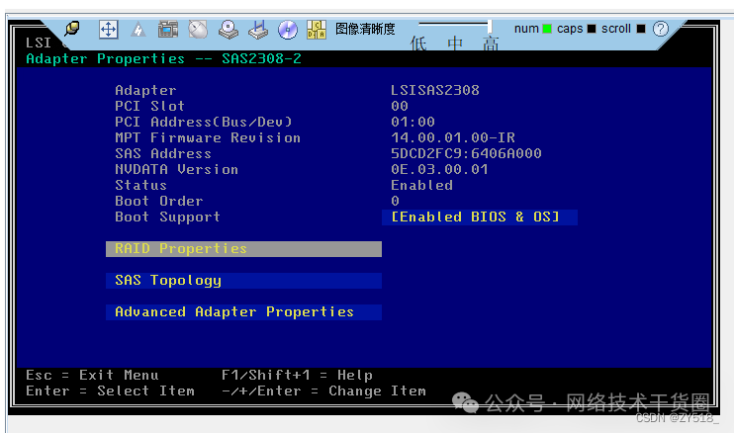Click PCI Address value 01:00
The height and width of the screenshot is (433, 734).
tap(413, 122)
